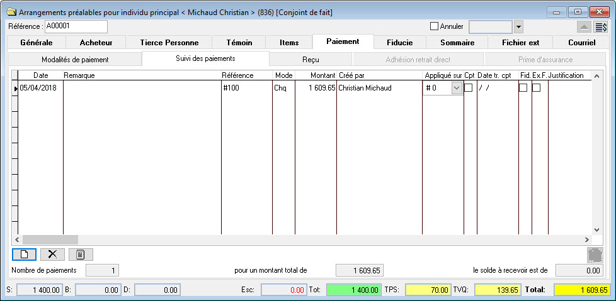
Task: Click the grayed icon at bottom right of grid
Action: click(595, 254)
